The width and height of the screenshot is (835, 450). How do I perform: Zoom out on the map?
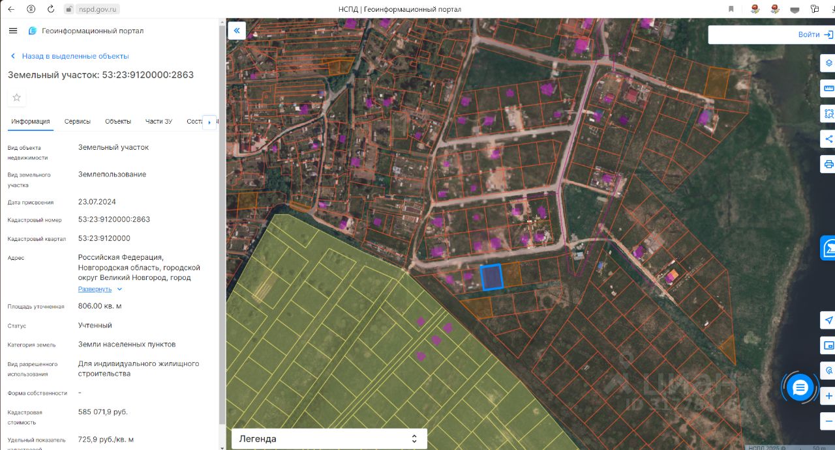pos(828,420)
